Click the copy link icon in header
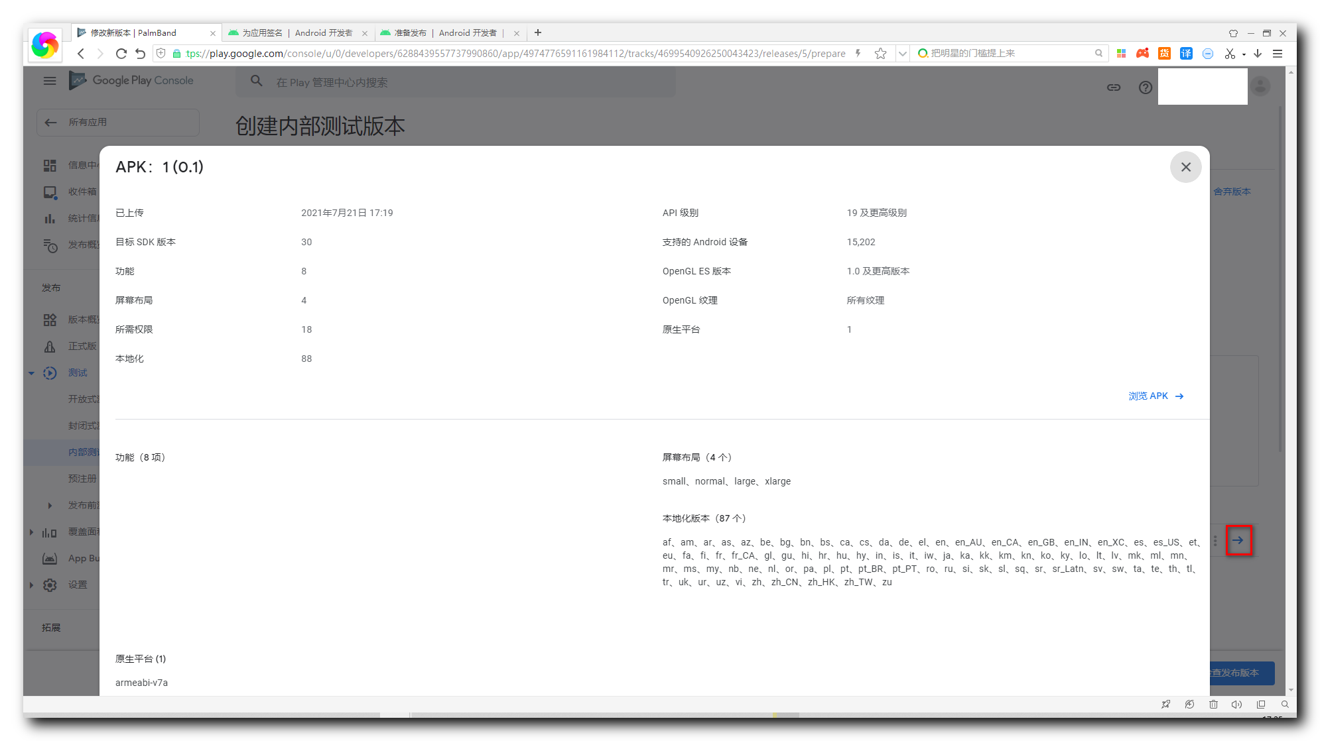The height and width of the screenshot is (741, 1320). [1113, 87]
